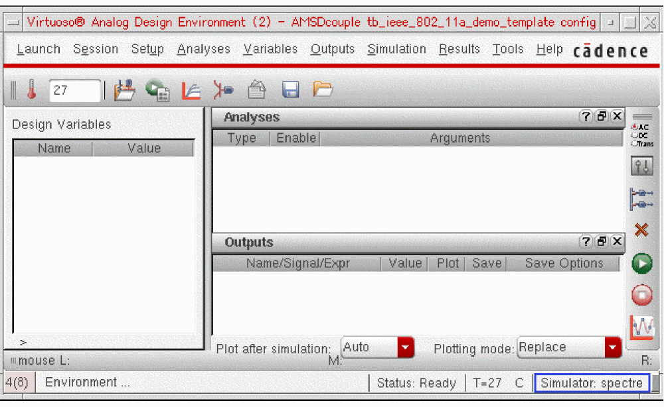The height and width of the screenshot is (407, 664).
Task: Click the toolbar select-outputs-from-schematic icon
Action: coord(223,90)
